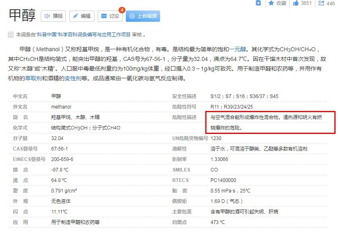Follow the 一元醇 hyperlink in the summary
338x232 pixels.
[x=238, y=49]
